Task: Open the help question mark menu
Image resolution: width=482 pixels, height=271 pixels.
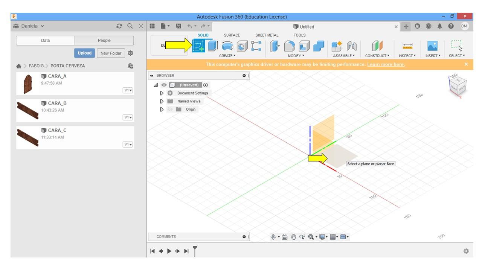Action: click(x=451, y=26)
